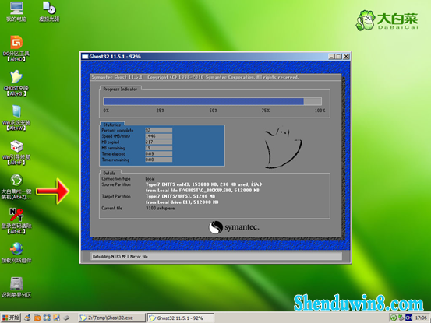Click the Target Partition label
The height and width of the screenshot is (323, 431).
coord(116,196)
